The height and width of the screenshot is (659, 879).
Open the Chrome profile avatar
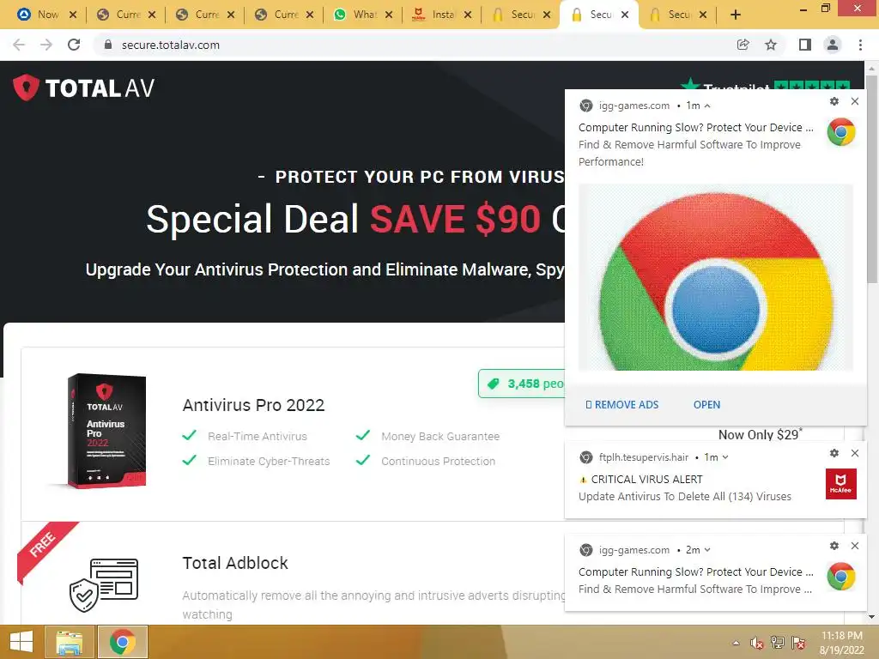click(833, 45)
